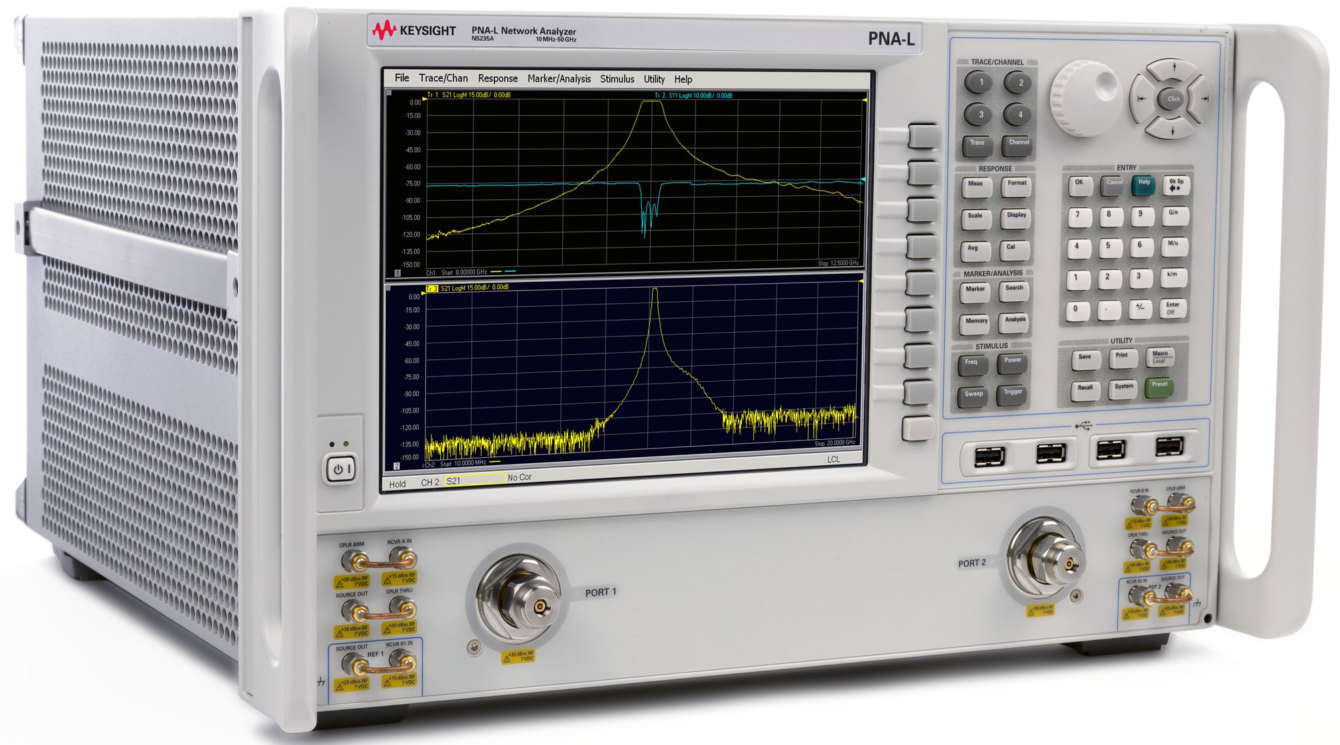Image resolution: width=1340 pixels, height=745 pixels.
Task: Push the Meas button
Action: click(976, 185)
